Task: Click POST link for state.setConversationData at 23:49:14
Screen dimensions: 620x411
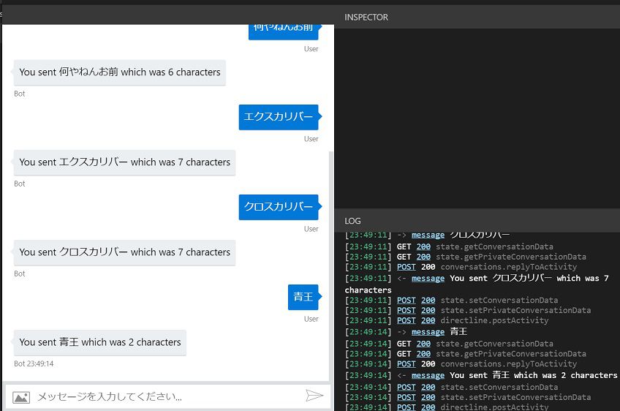Action: (406, 388)
